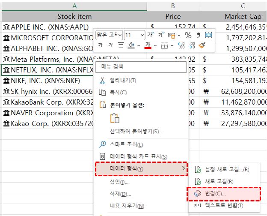Select 새로 고침(R) in submenu
The width and height of the screenshot is (267, 216).
[x=224, y=181]
